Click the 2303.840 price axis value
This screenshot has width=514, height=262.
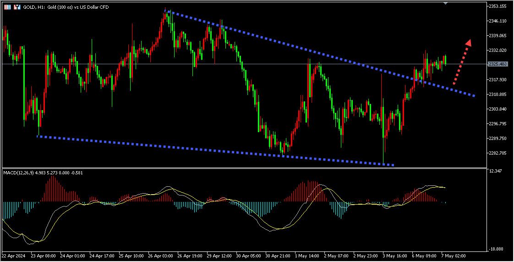(498, 109)
